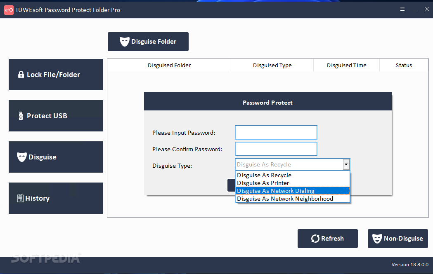The width and height of the screenshot is (433, 274).
Task: Click the red key app logo icon
Action: (x=9, y=10)
